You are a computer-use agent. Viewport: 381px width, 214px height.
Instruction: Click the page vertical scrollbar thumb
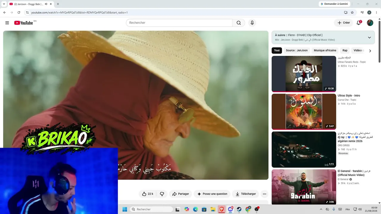[x=379, y=42]
